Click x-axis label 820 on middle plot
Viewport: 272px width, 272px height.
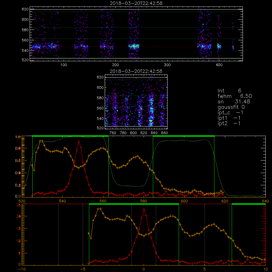pyautogui.click(x=144, y=133)
